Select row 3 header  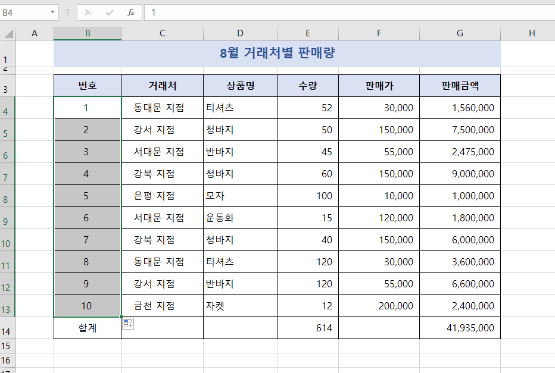coord(7,86)
